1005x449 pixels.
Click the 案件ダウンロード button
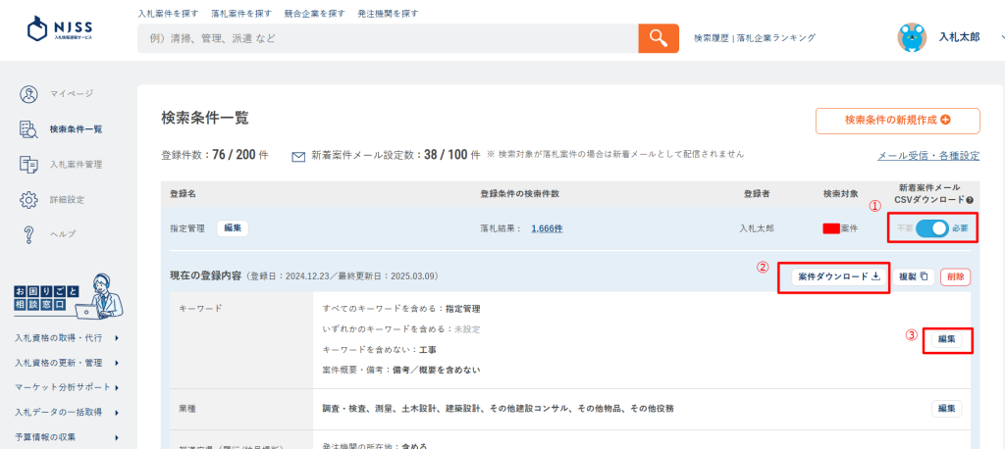tap(837, 277)
